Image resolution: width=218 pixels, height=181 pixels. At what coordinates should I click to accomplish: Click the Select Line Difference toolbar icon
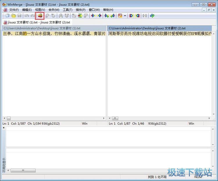click(40, 16)
